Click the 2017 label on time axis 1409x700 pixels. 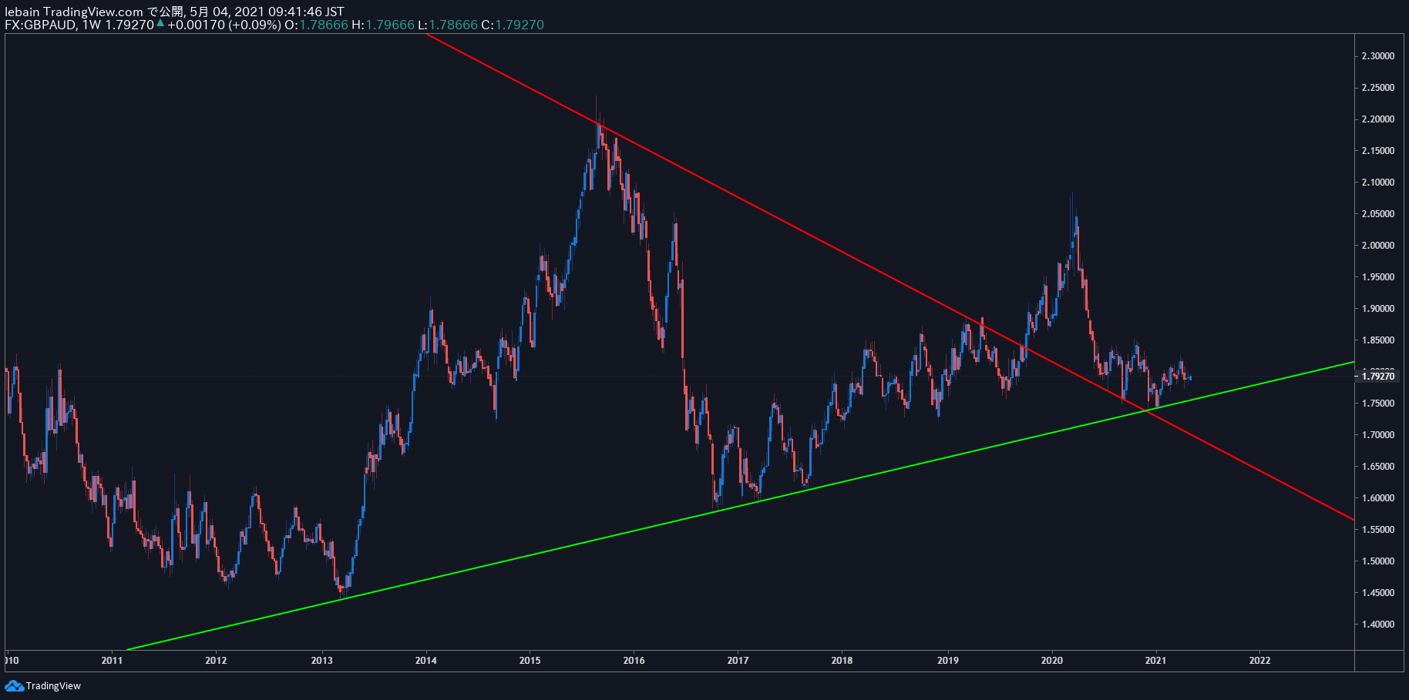coord(738,661)
